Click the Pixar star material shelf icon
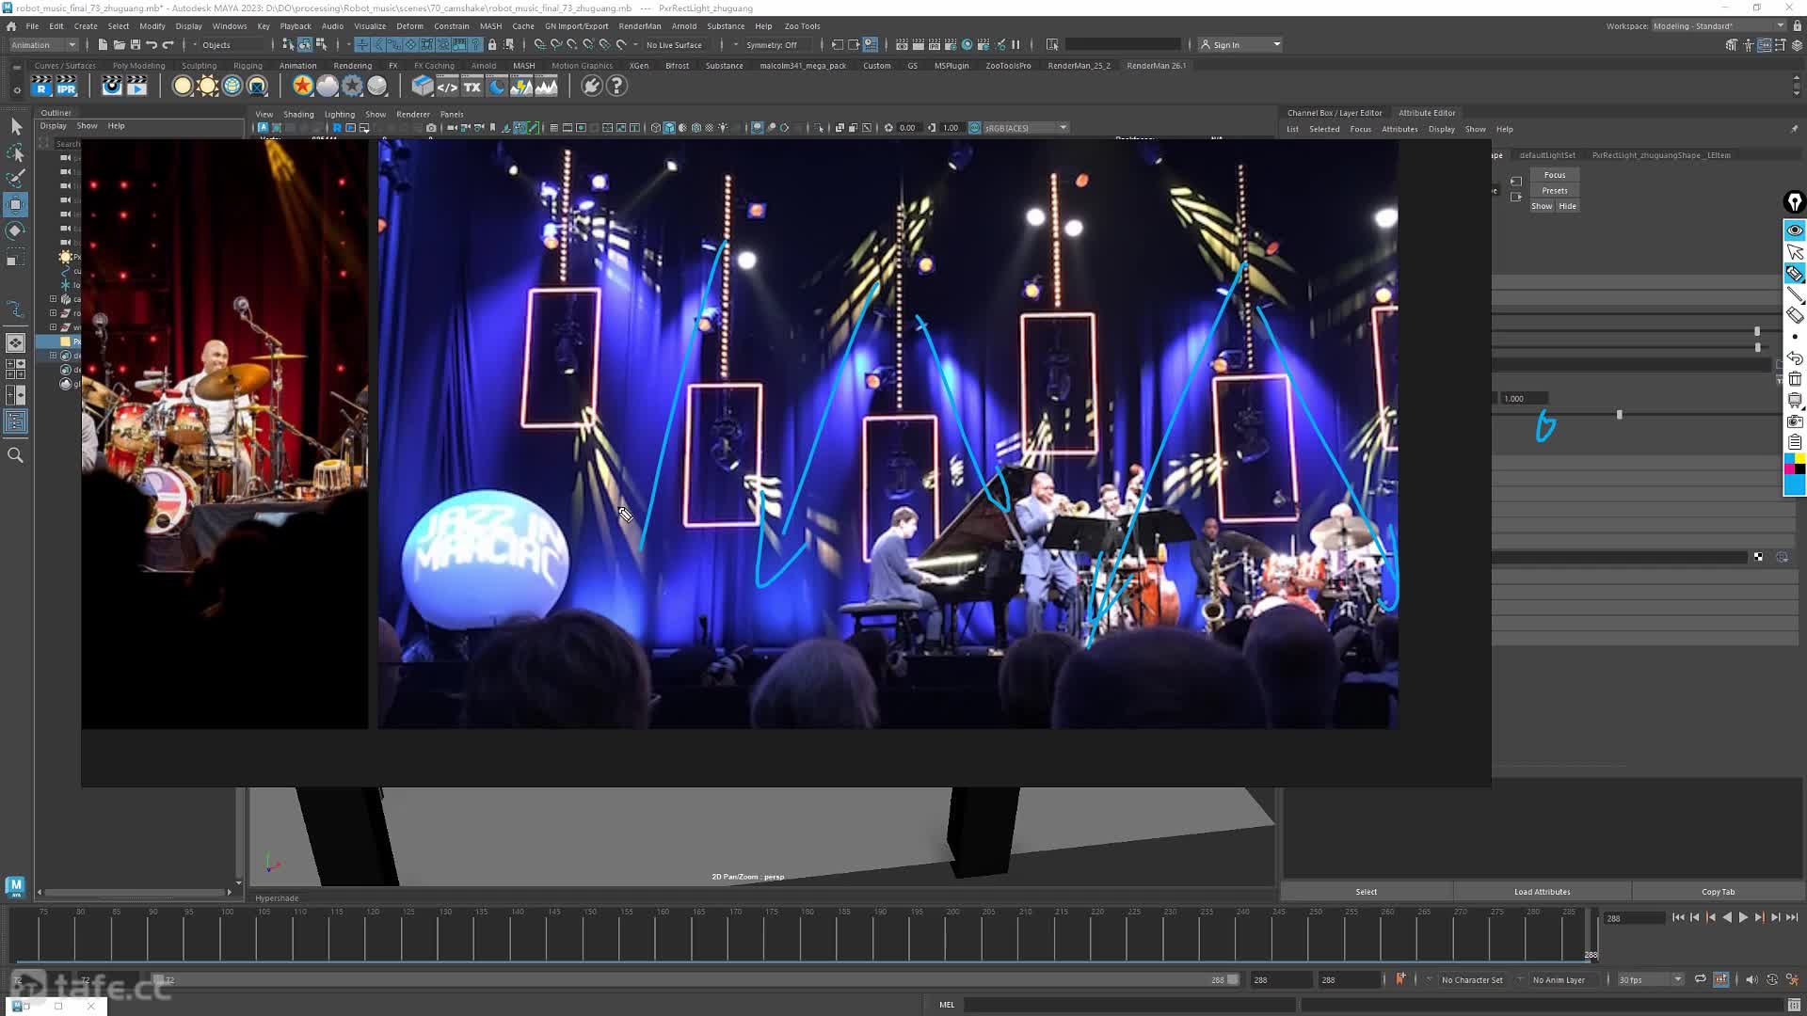This screenshot has width=1807, height=1016. point(302,87)
